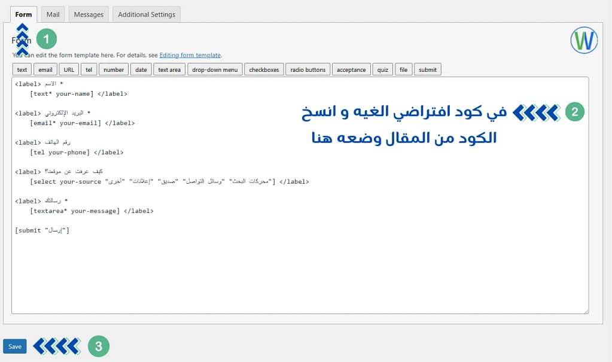Image resolution: width=612 pixels, height=362 pixels.
Task: Insert a radio buttons tag
Action: click(x=307, y=69)
